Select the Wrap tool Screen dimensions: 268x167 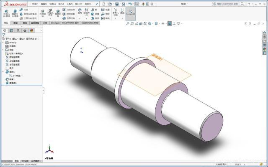click(x=105, y=10)
